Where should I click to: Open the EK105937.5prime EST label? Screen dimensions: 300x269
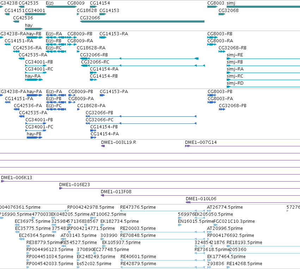point(121,243)
